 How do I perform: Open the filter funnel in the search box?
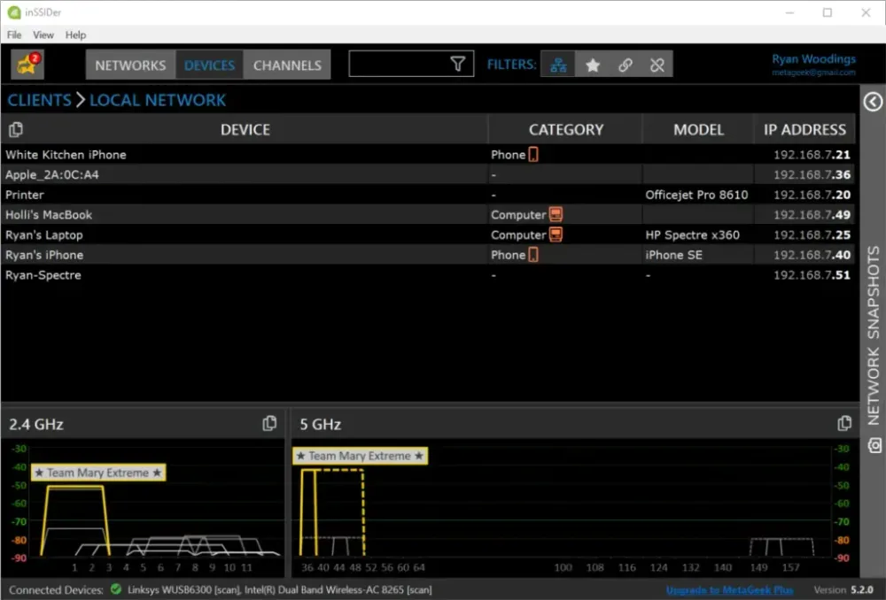(x=457, y=64)
